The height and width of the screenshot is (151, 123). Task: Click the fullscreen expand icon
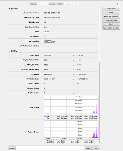118,4
